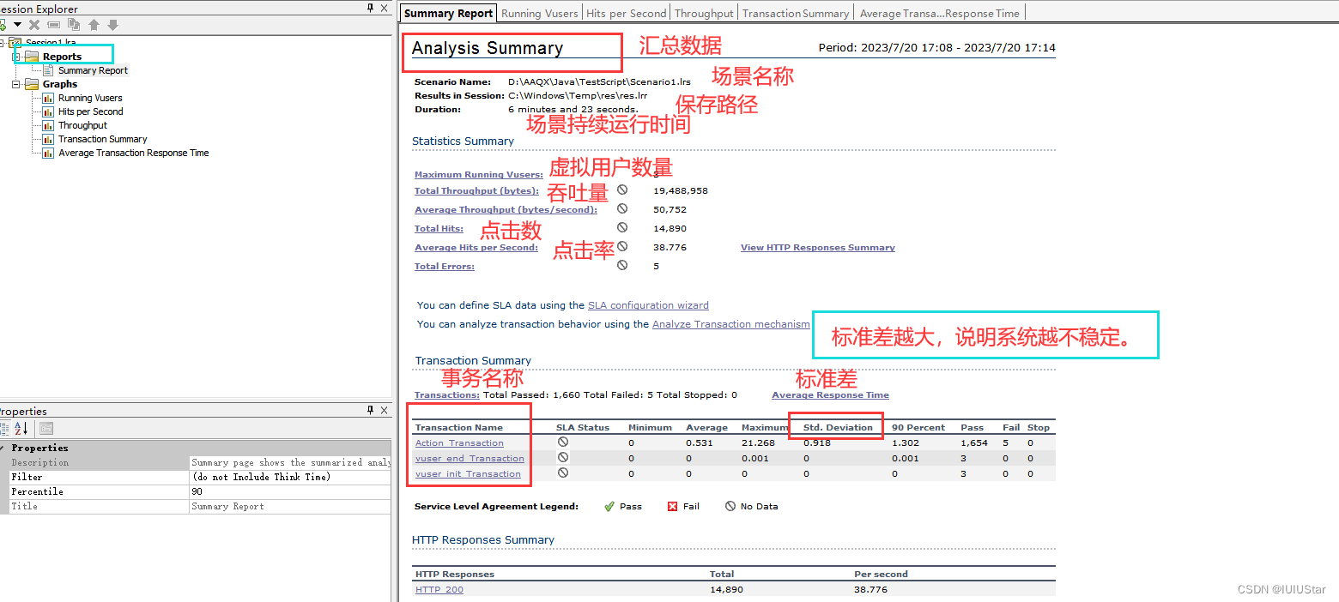Delete selected item using the red X icon

pos(34,24)
